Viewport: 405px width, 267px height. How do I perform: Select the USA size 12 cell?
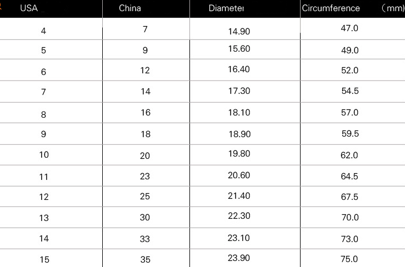44,197
